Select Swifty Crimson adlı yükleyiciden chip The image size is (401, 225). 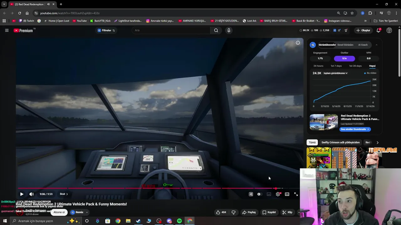[x=341, y=142]
